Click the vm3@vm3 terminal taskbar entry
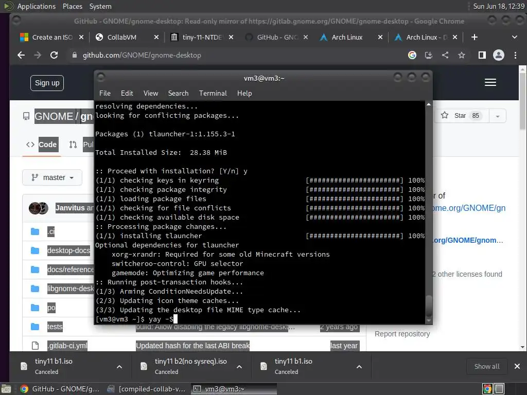The height and width of the screenshot is (395, 527). point(234,389)
